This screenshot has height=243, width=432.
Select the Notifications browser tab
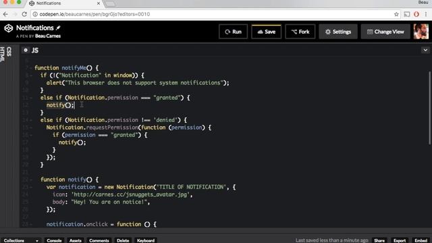coord(65,3)
